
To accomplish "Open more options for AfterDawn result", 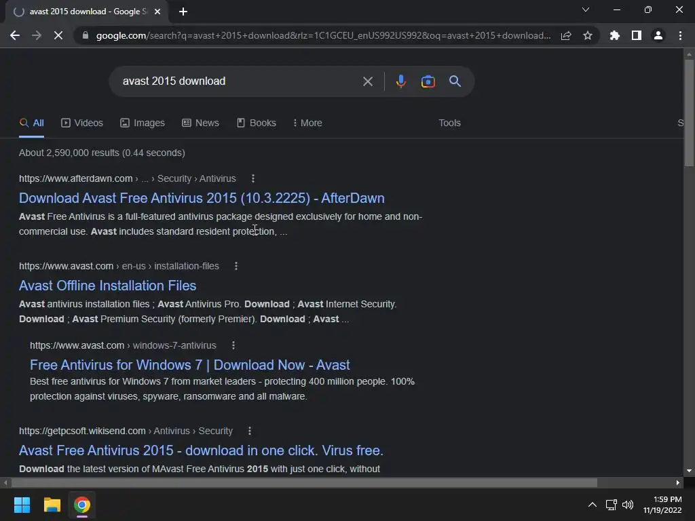I will (253, 178).
